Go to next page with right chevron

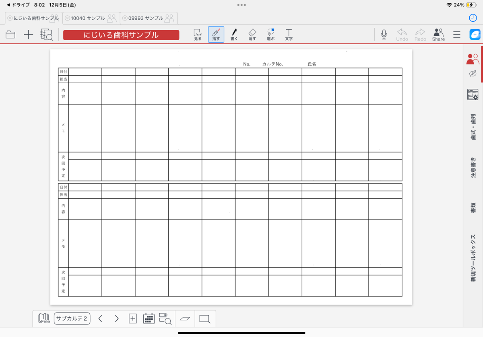coord(117,319)
